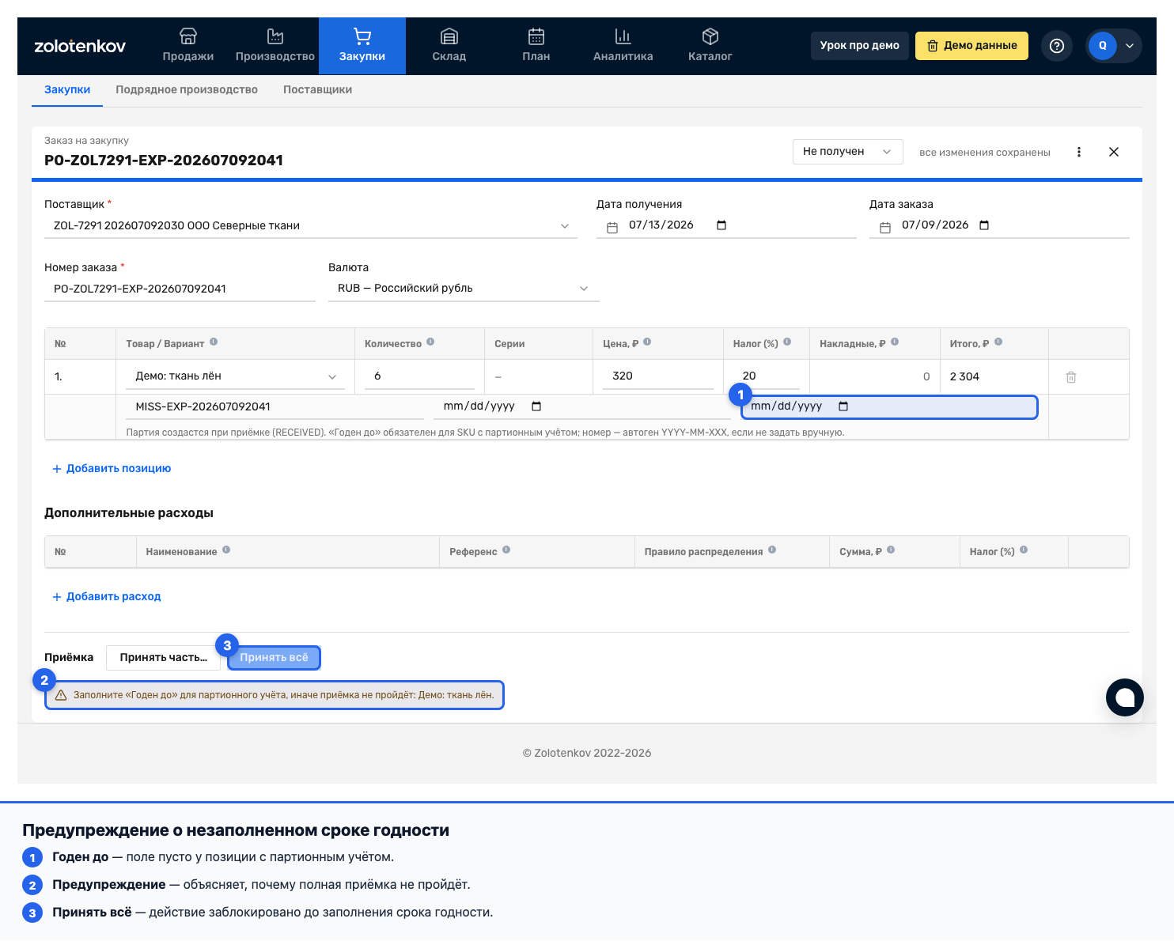Expand the user account menu chevron
The height and width of the screenshot is (941, 1174).
point(1130,46)
